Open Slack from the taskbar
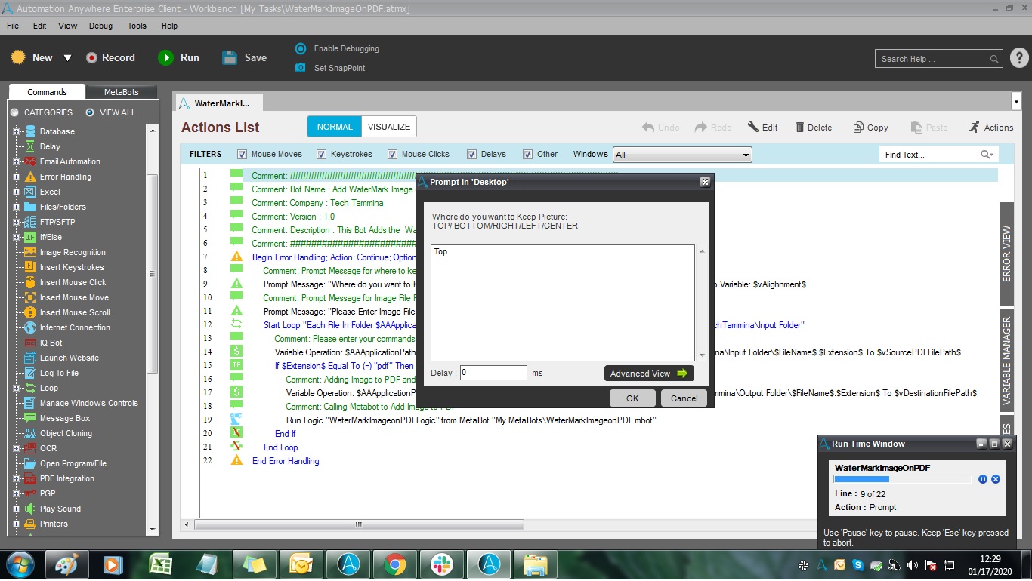The image size is (1032, 581). pos(441,564)
